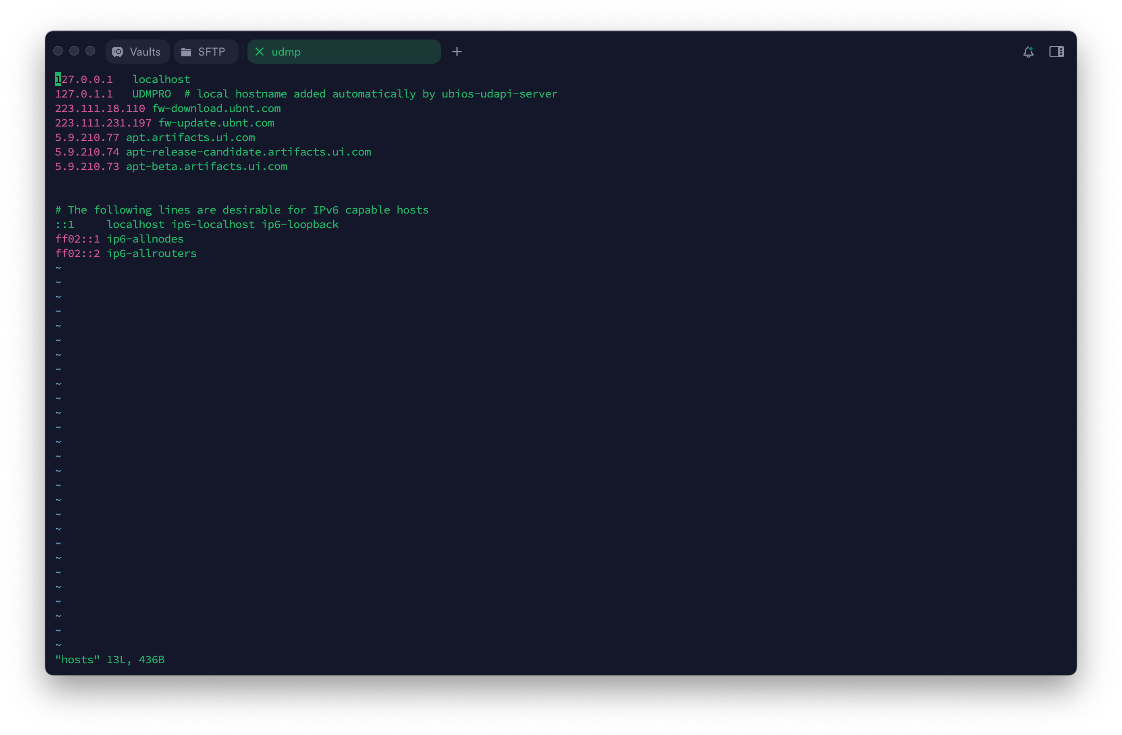Image resolution: width=1122 pixels, height=735 pixels.
Task: Click the window zoom traffic light
Action: 90,51
